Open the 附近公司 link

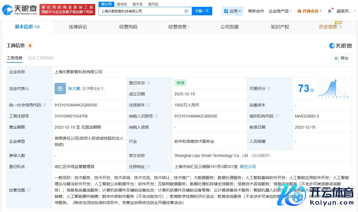[248, 167]
